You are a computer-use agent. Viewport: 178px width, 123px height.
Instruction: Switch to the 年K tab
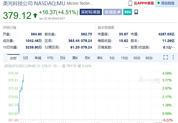pyautogui.click(x=100, y=58)
